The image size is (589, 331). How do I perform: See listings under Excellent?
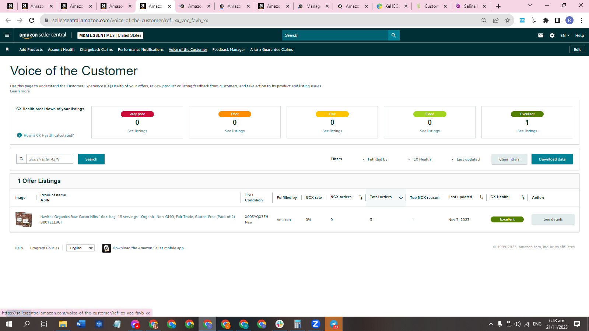click(527, 131)
